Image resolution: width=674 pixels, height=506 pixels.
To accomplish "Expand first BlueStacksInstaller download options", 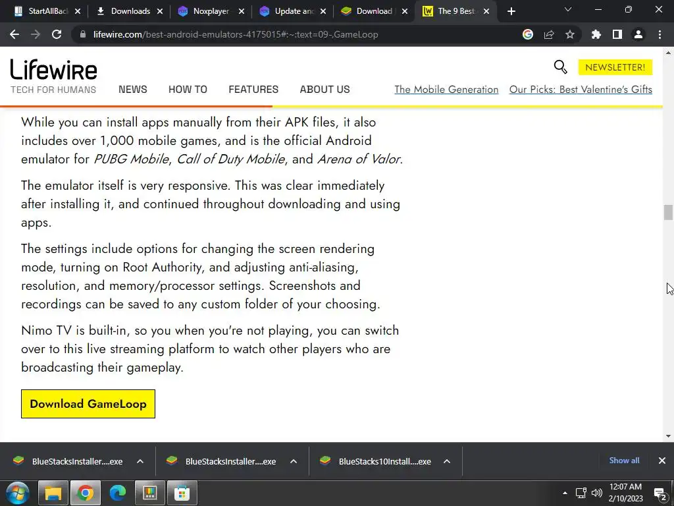I will pos(140,461).
